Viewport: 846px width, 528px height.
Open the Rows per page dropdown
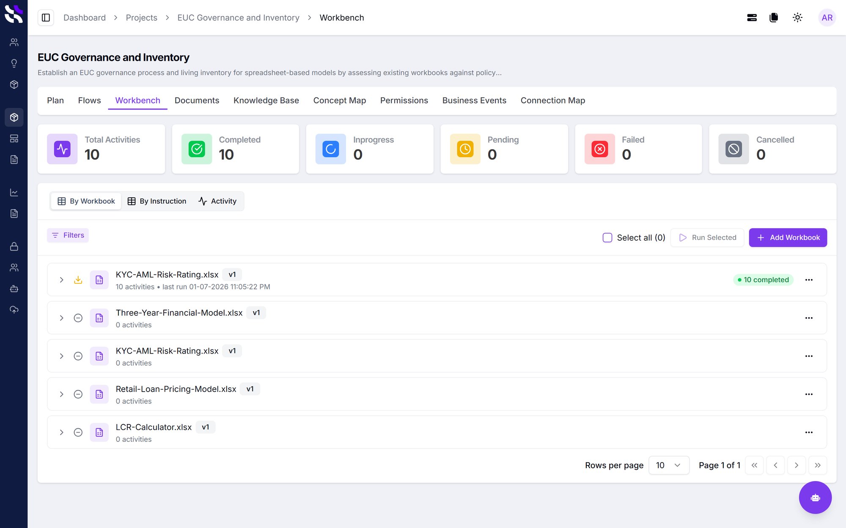[669, 465]
